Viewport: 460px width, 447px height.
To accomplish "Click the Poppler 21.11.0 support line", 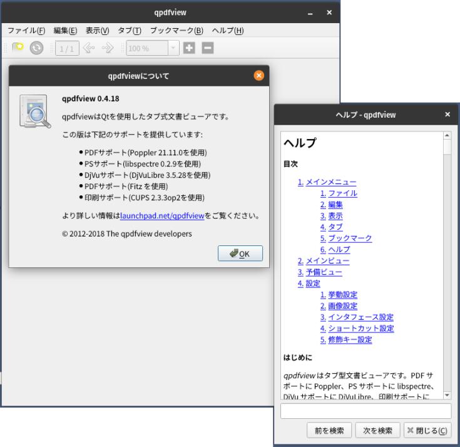I will coord(145,153).
